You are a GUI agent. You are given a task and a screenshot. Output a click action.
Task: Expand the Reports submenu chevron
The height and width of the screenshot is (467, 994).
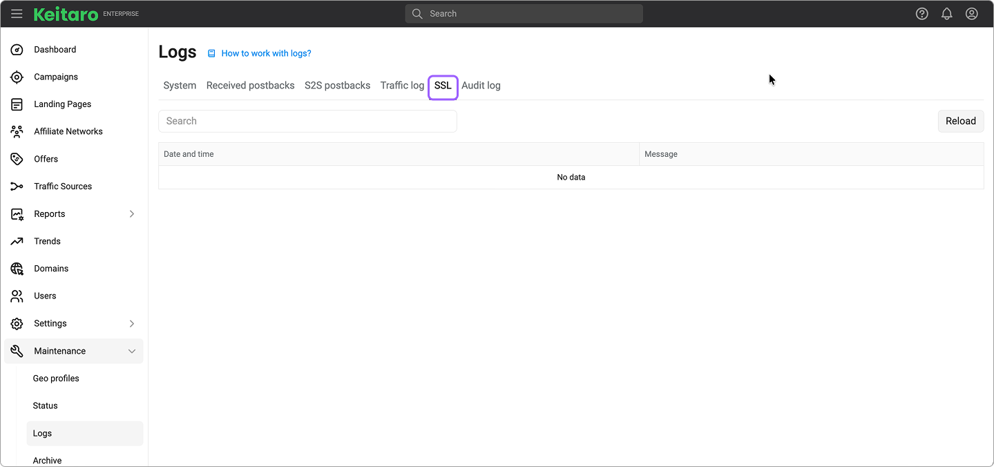(x=132, y=214)
